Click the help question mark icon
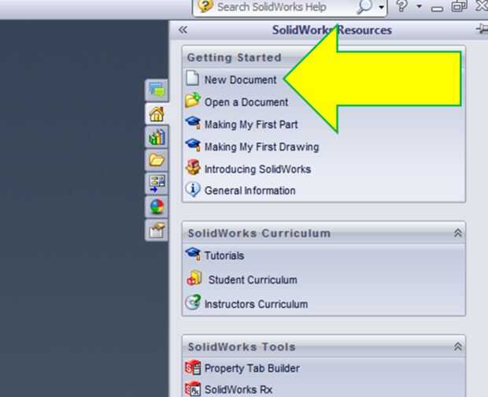Image resolution: width=488 pixels, height=397 pixels. (401, 6)
